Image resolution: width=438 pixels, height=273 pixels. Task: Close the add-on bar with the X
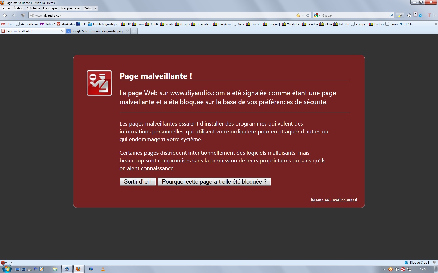(x=11, y=263)
